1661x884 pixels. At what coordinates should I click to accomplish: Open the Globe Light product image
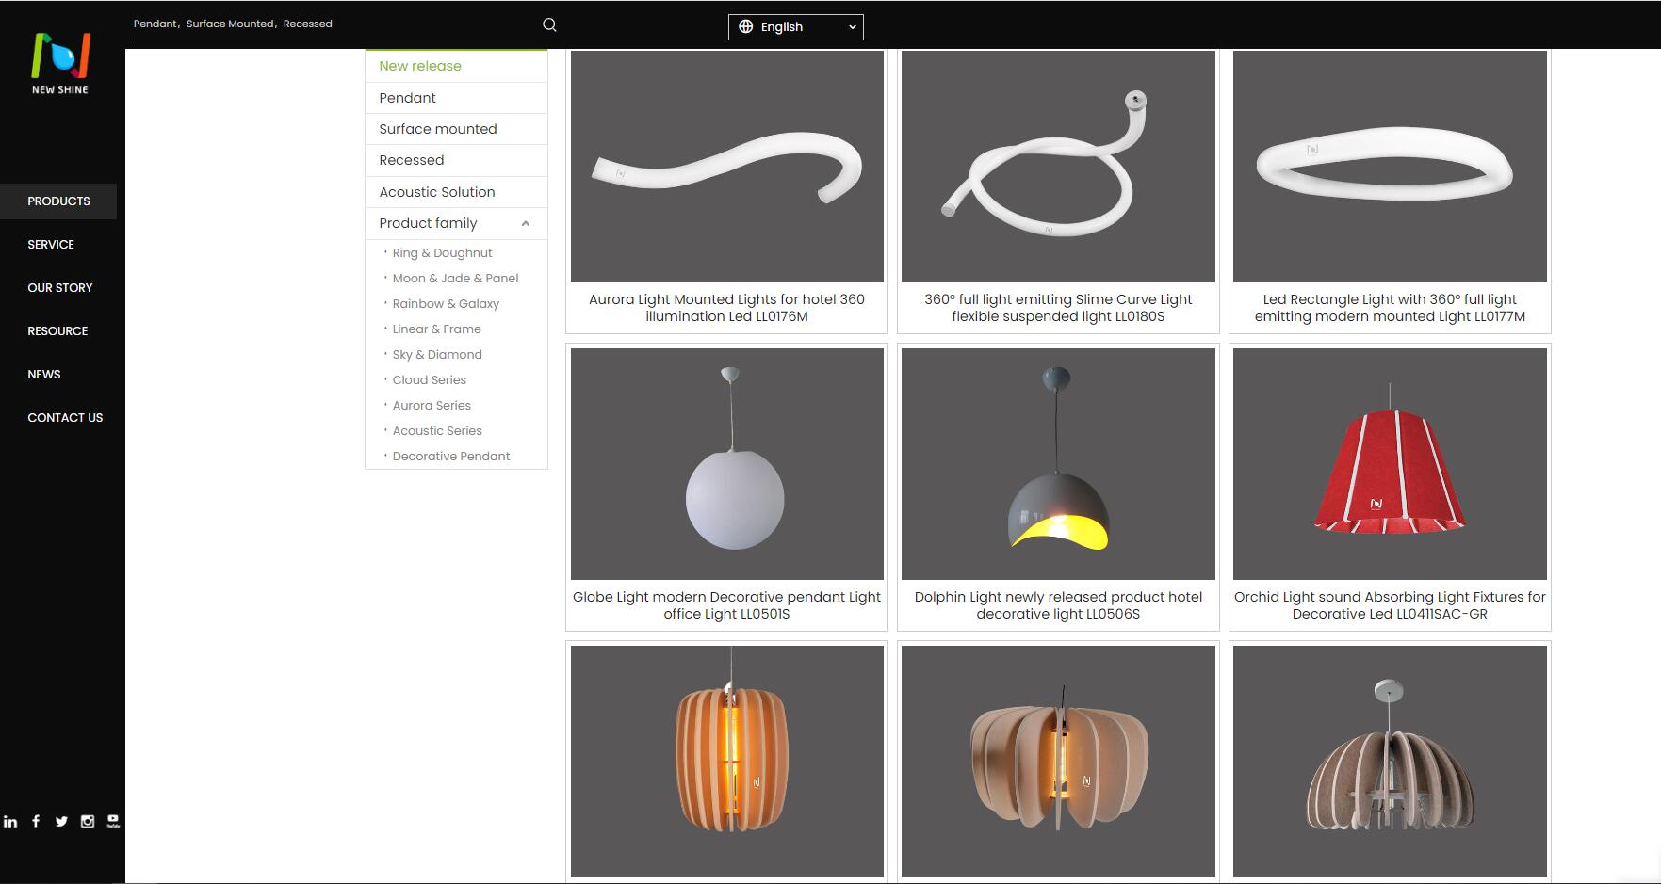coord(726,464)
